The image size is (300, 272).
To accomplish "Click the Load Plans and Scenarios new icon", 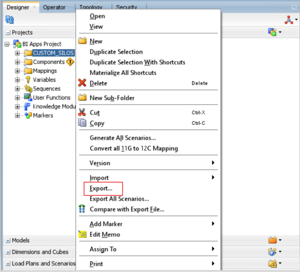I will coord(272,263).
